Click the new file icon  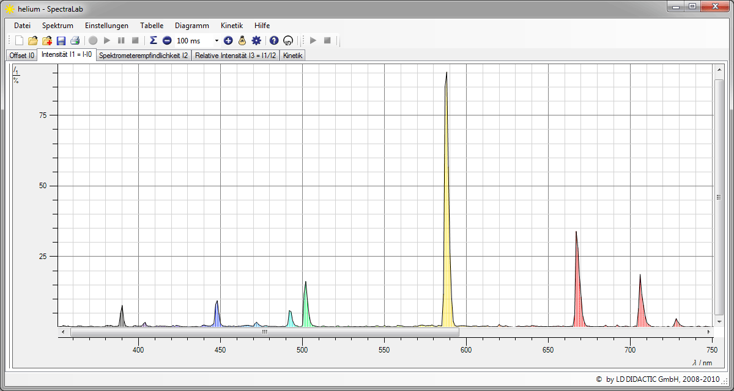point(19,40)
